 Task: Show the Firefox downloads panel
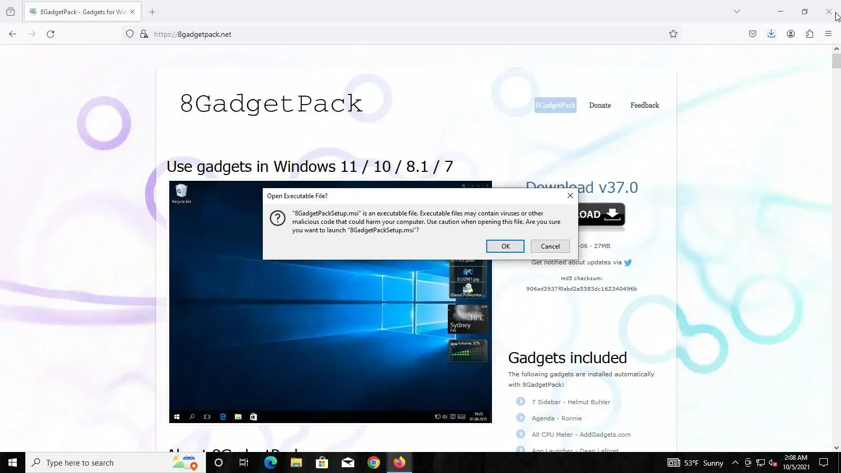point(771,34)
